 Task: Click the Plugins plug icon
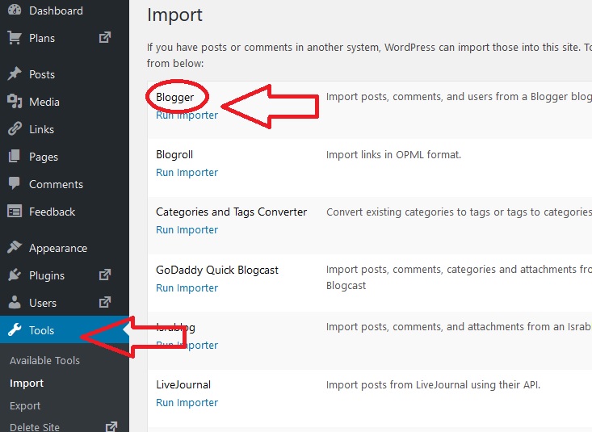pyautogui.click(x=15, y=275)
